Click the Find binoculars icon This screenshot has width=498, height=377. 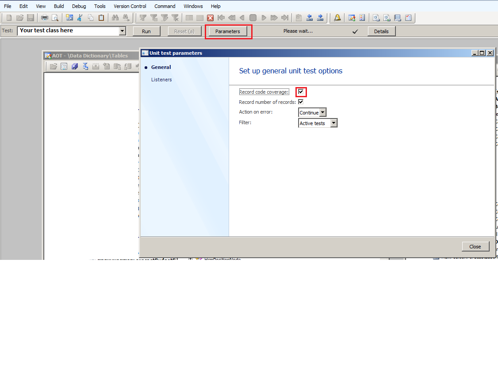click(x=115, y=18)
